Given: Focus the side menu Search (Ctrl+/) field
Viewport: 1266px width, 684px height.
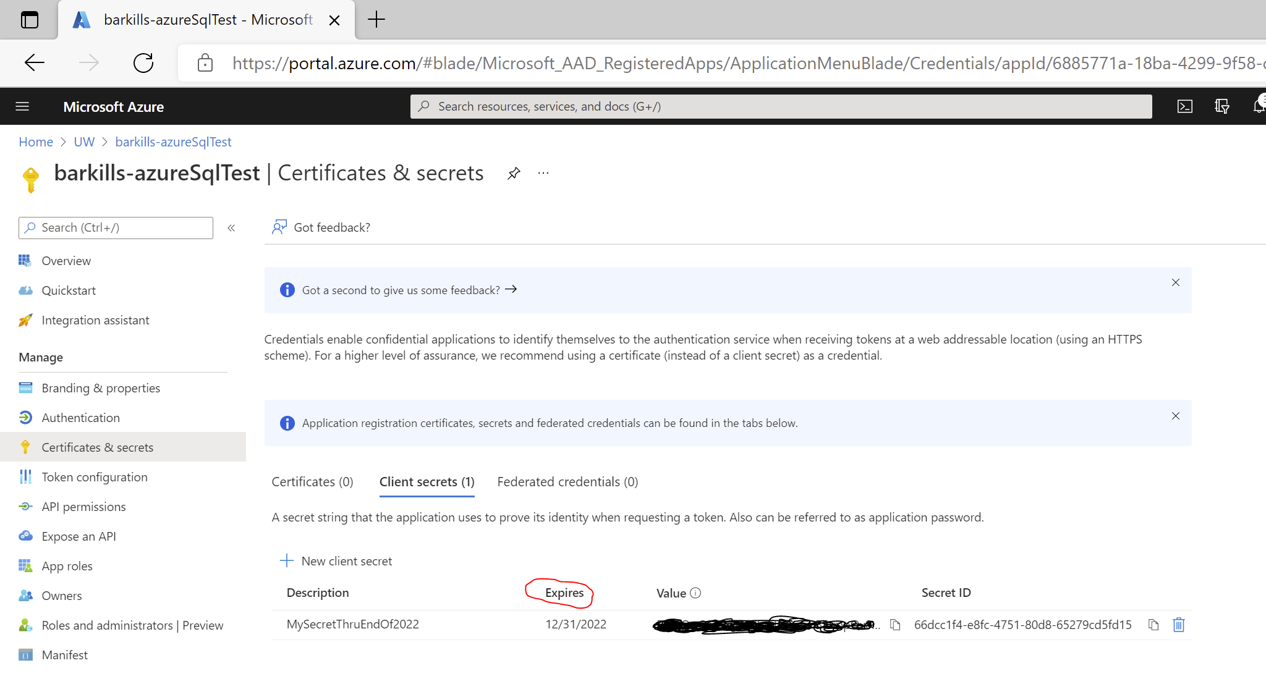Looking at the screenshot, I should coord(116,228).
